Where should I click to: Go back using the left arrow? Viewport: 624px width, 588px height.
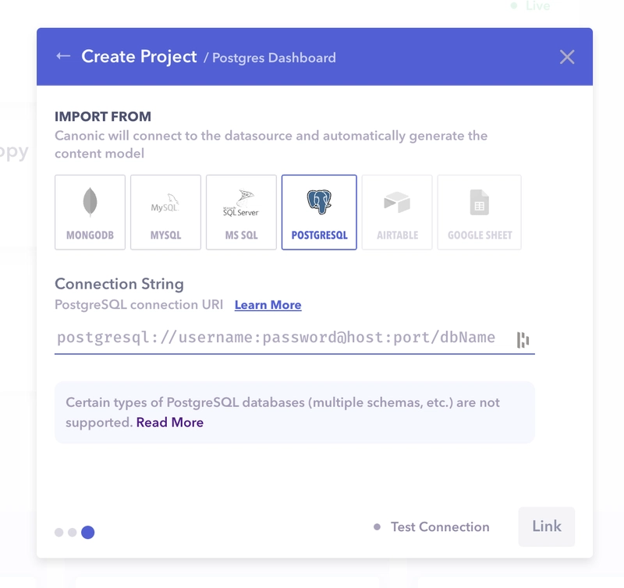point(63,56)
